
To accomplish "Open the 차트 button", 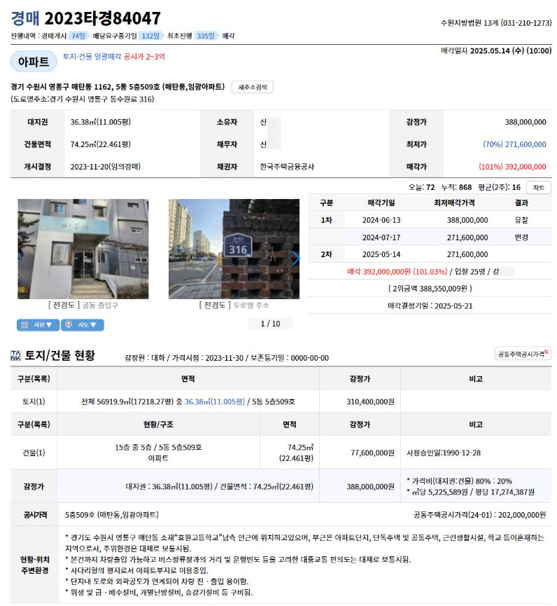I will [539, 188].
